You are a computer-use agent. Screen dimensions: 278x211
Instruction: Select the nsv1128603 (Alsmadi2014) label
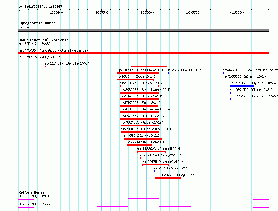(159, 149)
